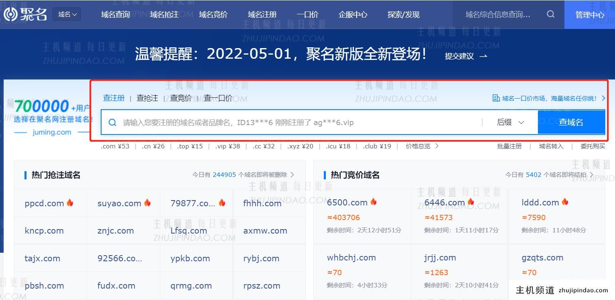
Task: Select the 查竞价 tab
Action: (181, 98)
